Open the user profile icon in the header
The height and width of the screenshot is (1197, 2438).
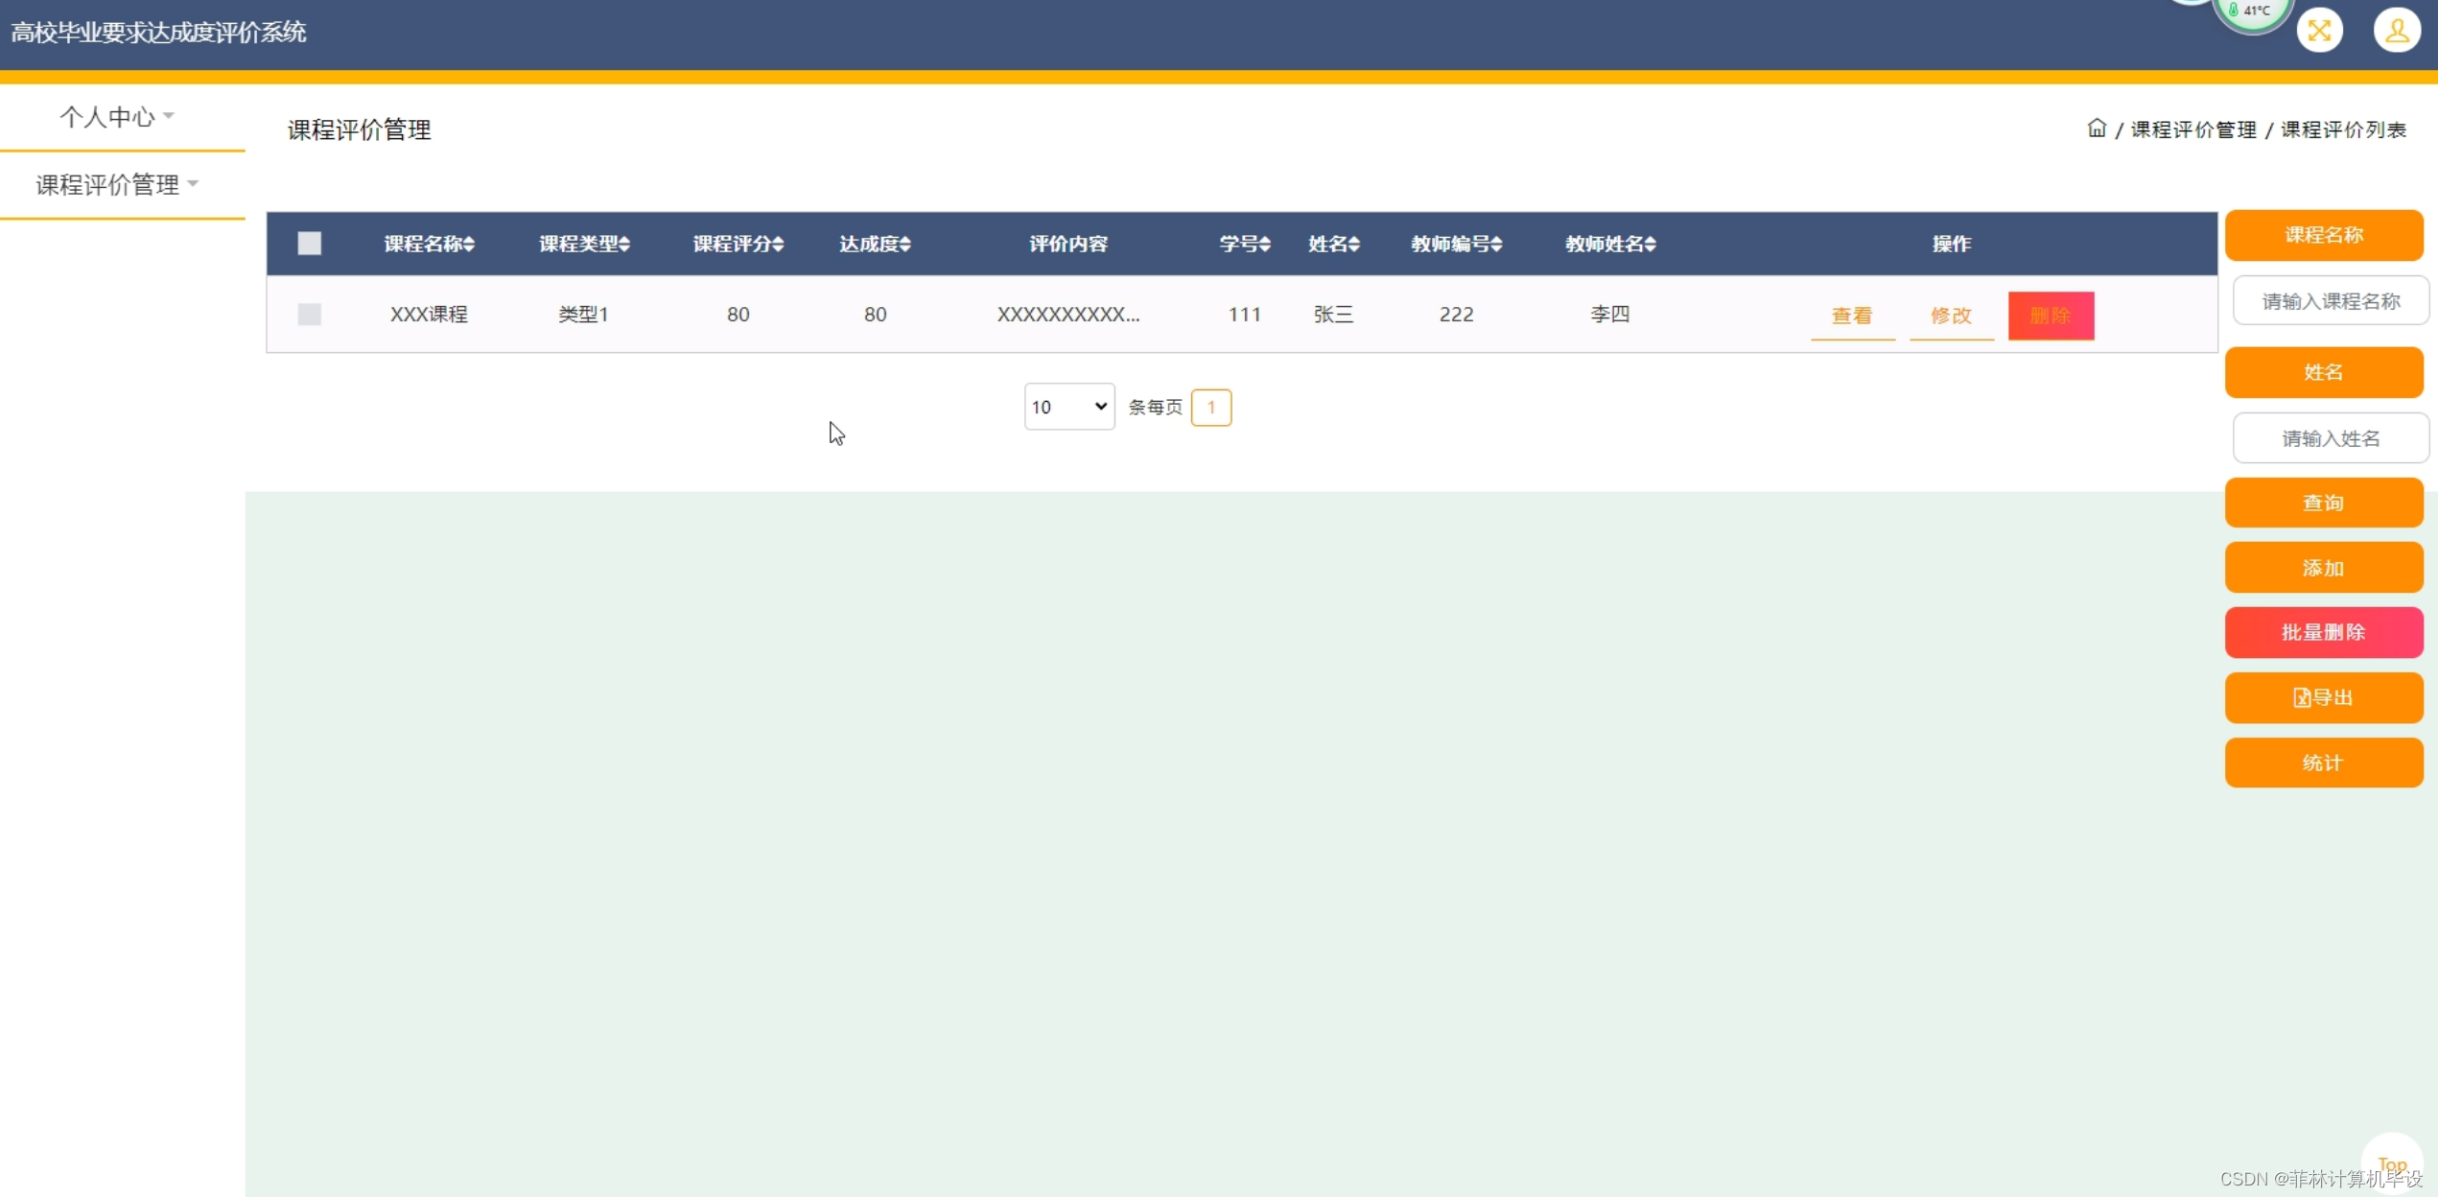click(2396, 31)
